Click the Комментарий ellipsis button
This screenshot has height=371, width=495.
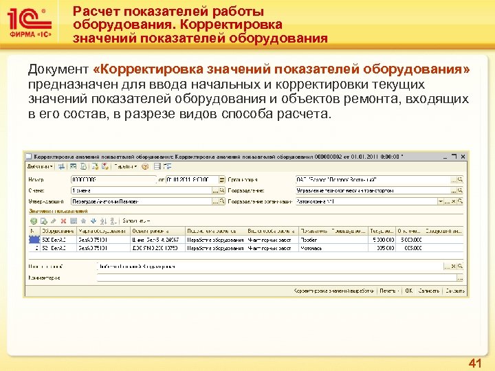click(x=460, y=278)
